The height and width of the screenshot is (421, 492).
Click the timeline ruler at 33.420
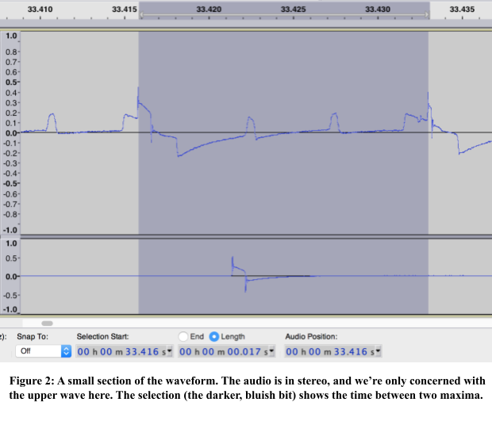[x=209, y=10]
